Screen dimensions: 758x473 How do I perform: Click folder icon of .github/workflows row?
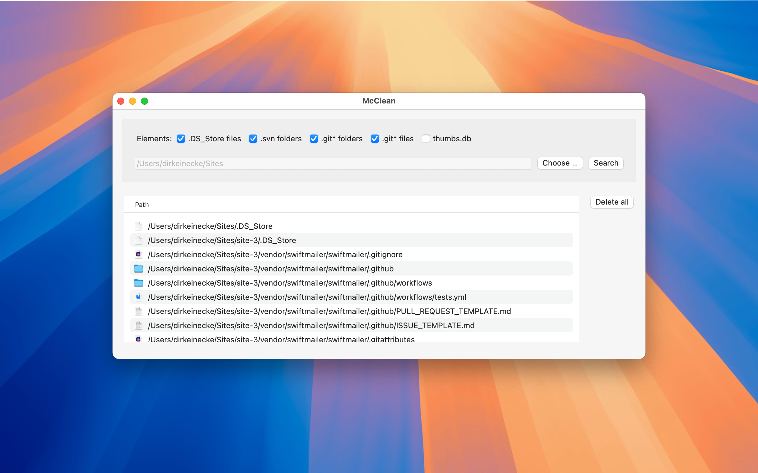(139, 283)
